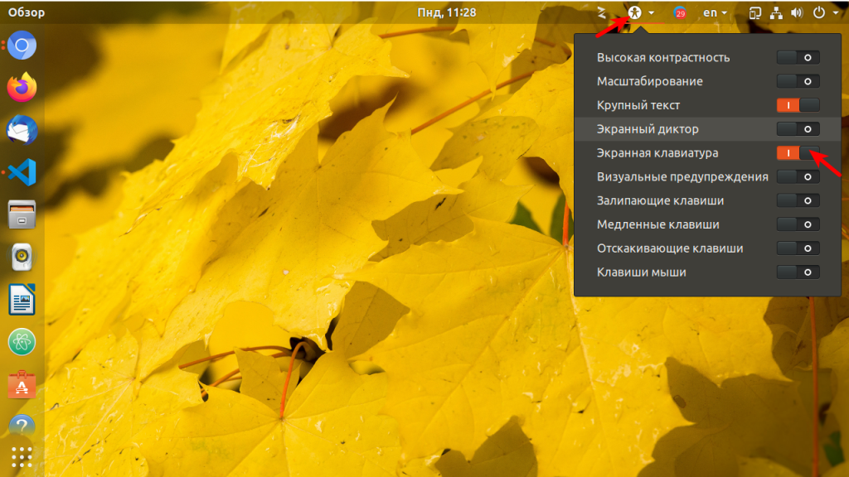Open the Files manager dock icon
Screen dimensions: 849x477
pos(22,214)
